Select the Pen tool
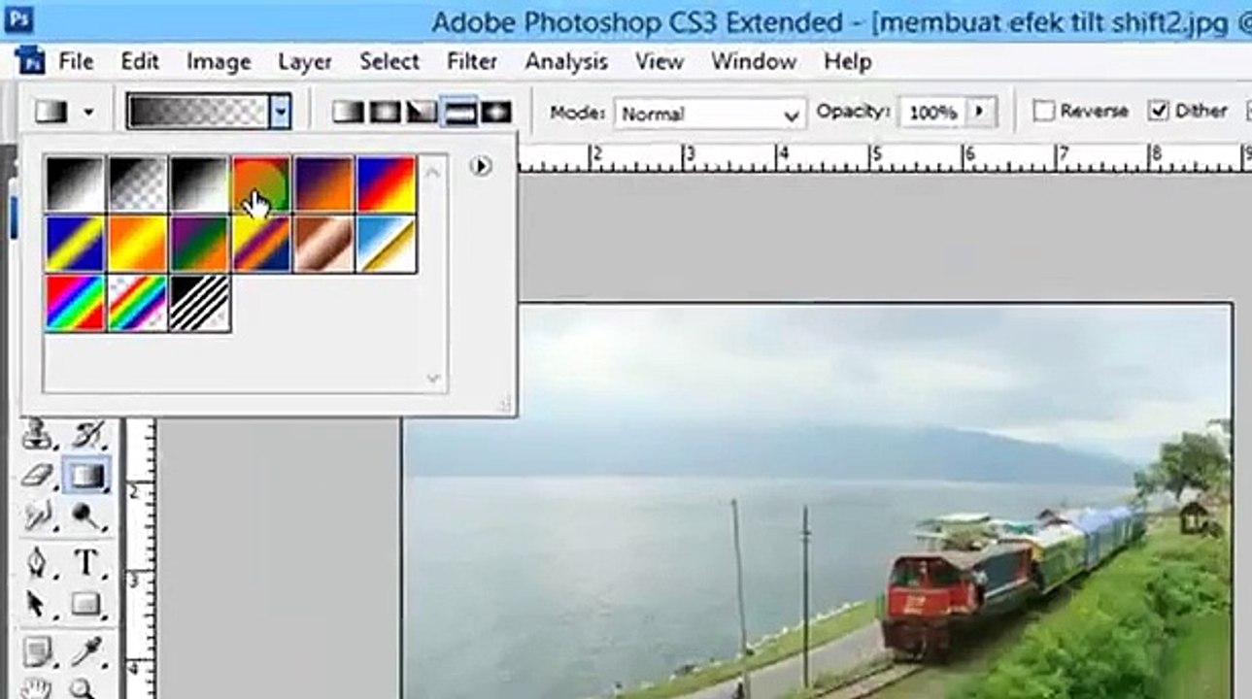This screenshot has width=1252, height=699. point(37,561)
